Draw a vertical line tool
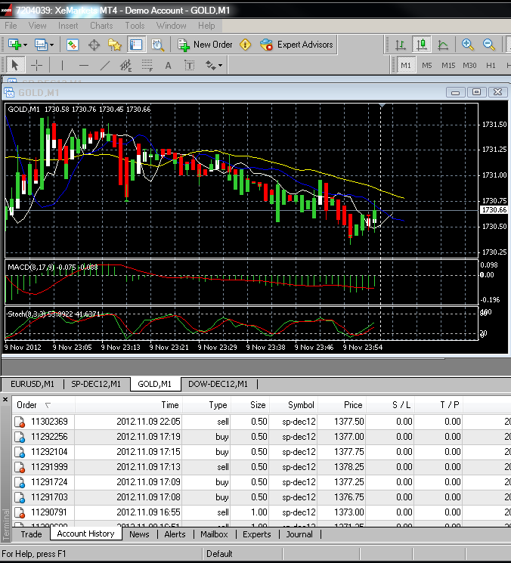 [x=62, y=65]
